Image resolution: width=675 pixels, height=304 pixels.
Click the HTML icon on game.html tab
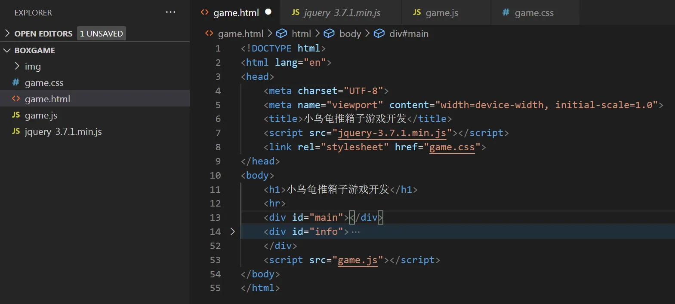(x=205, y=12)
